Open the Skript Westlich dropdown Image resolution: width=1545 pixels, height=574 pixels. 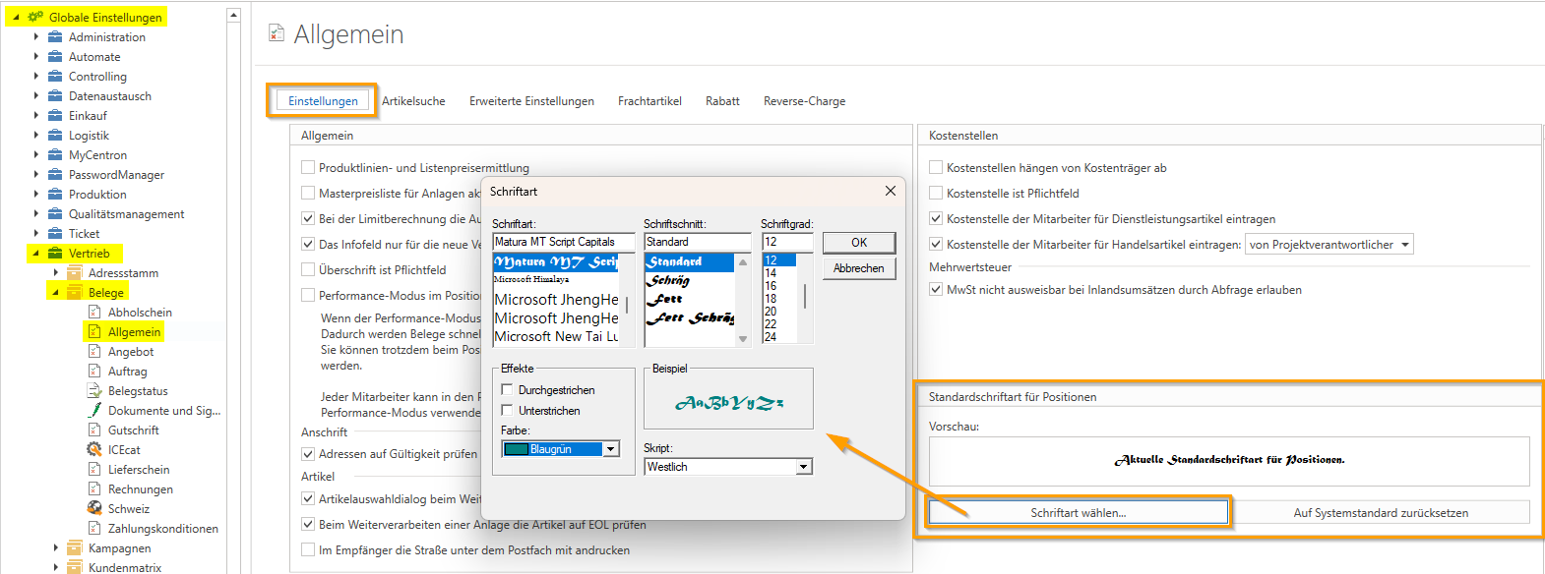804,467
